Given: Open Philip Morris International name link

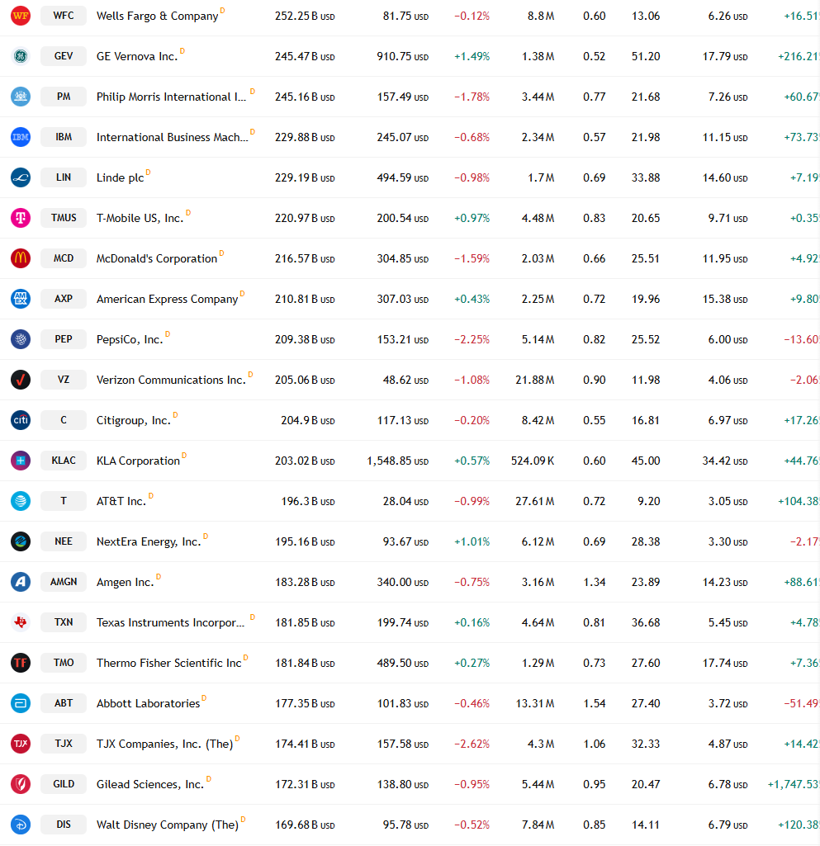Looking at the screenshot, I should (171, 97).
